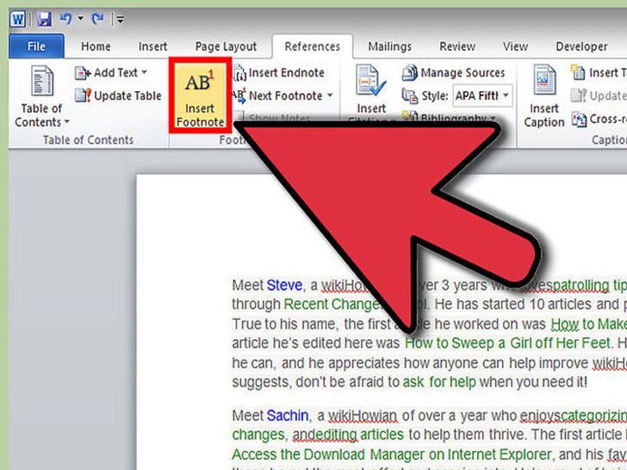
Task: Click the Insert Footnote button
Action: click(200, 96)
